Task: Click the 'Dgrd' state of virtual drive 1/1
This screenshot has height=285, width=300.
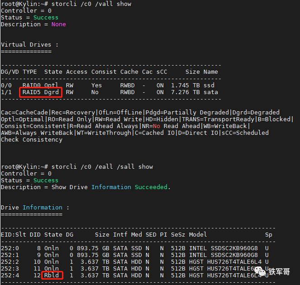Action: tap(52, 92)
